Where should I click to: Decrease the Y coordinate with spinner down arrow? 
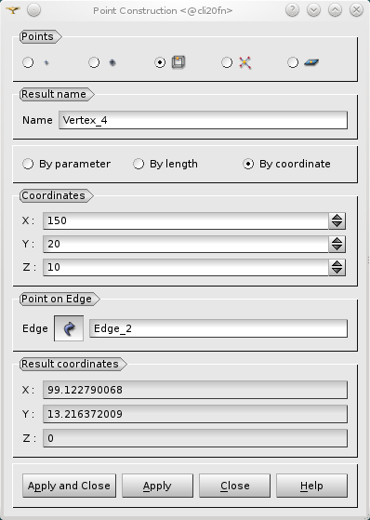point(337,248)
